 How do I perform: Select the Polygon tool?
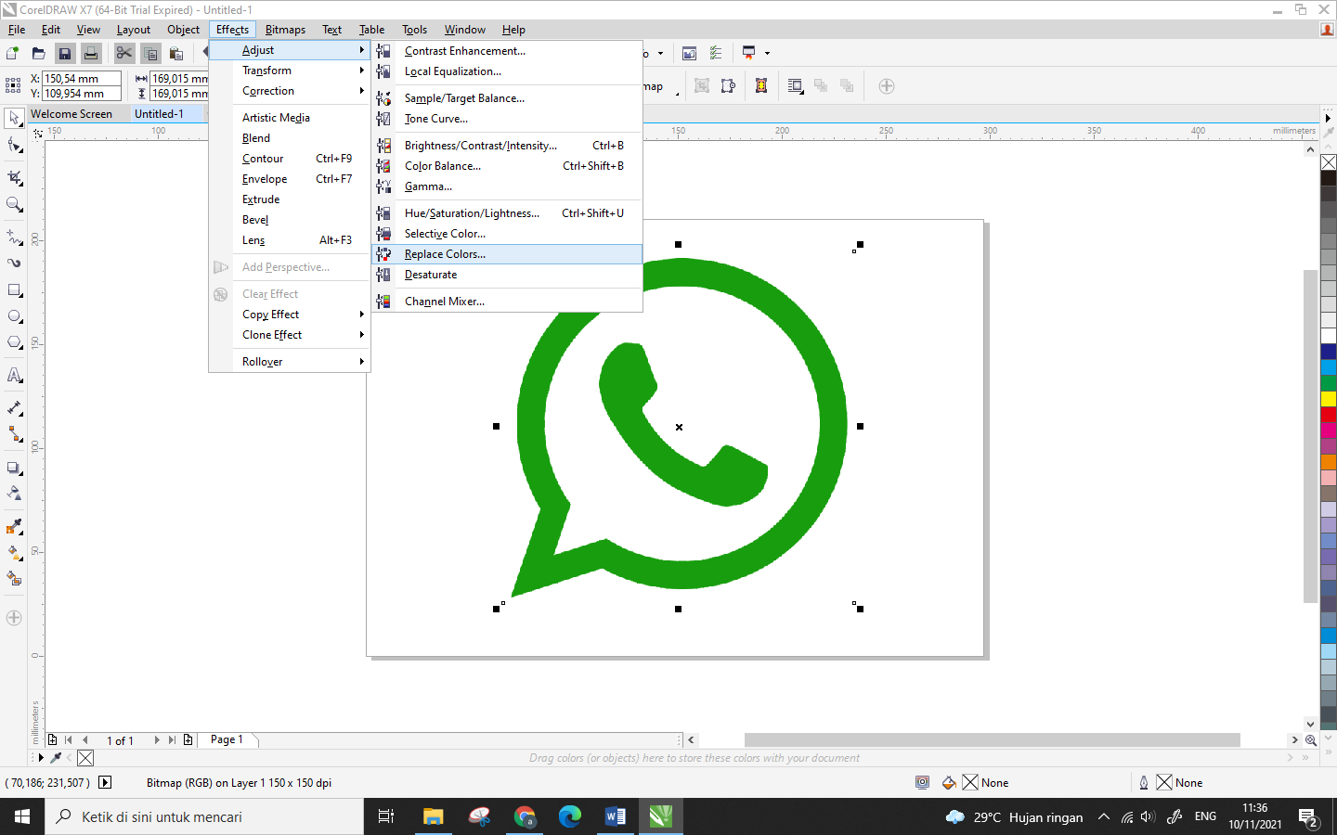click(14, 342)
